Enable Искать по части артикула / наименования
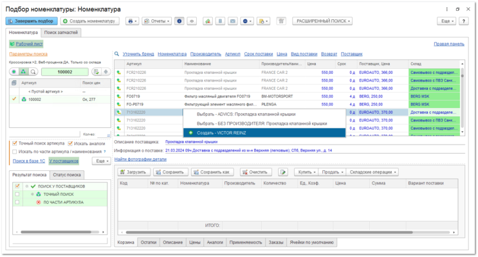Image resolution: width=478 pixels, height=257 pixels. (15, 152)
